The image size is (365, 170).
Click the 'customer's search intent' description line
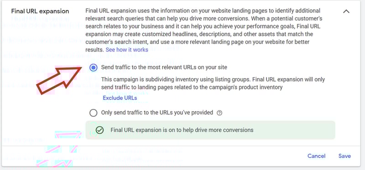(x=197, y=42)
